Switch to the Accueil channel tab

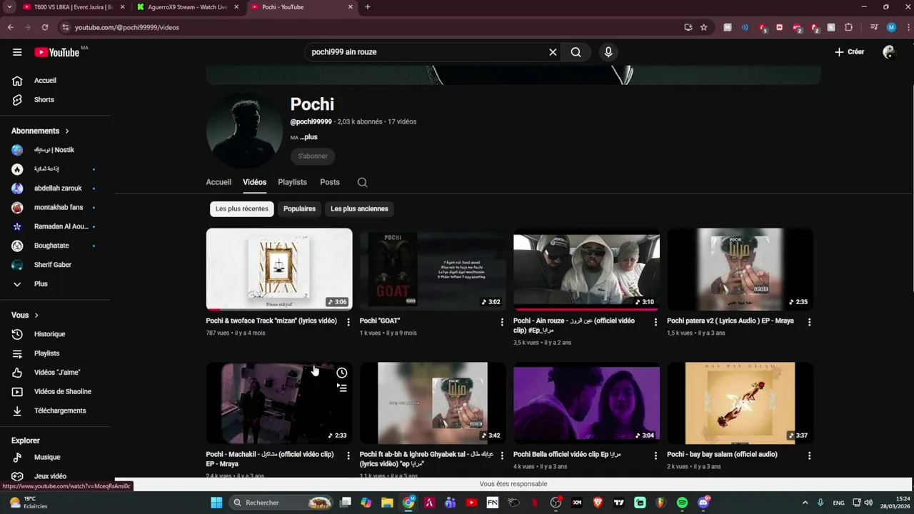pos(219,182)
